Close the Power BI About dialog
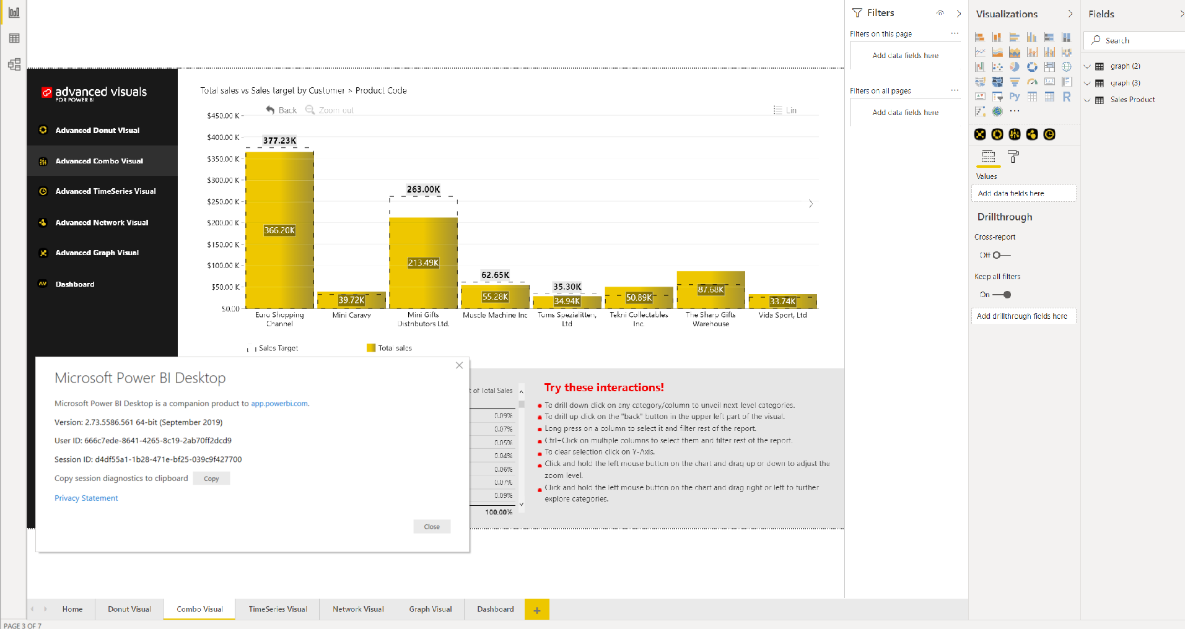Image resolution: width=1185 pixels, height=629 pixels. tap(432, 527)
